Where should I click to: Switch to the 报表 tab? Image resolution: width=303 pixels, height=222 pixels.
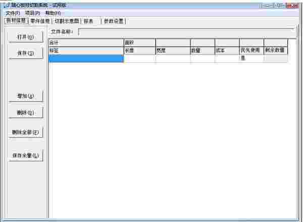tap(91, 21)
